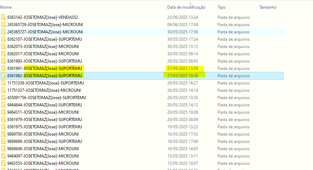Select folder name 8361975-JOSETOMAZ[Jose]-SUPORTEMU
Image resolution: width=313 pixels, height=170 pixels.
(45, 127)
